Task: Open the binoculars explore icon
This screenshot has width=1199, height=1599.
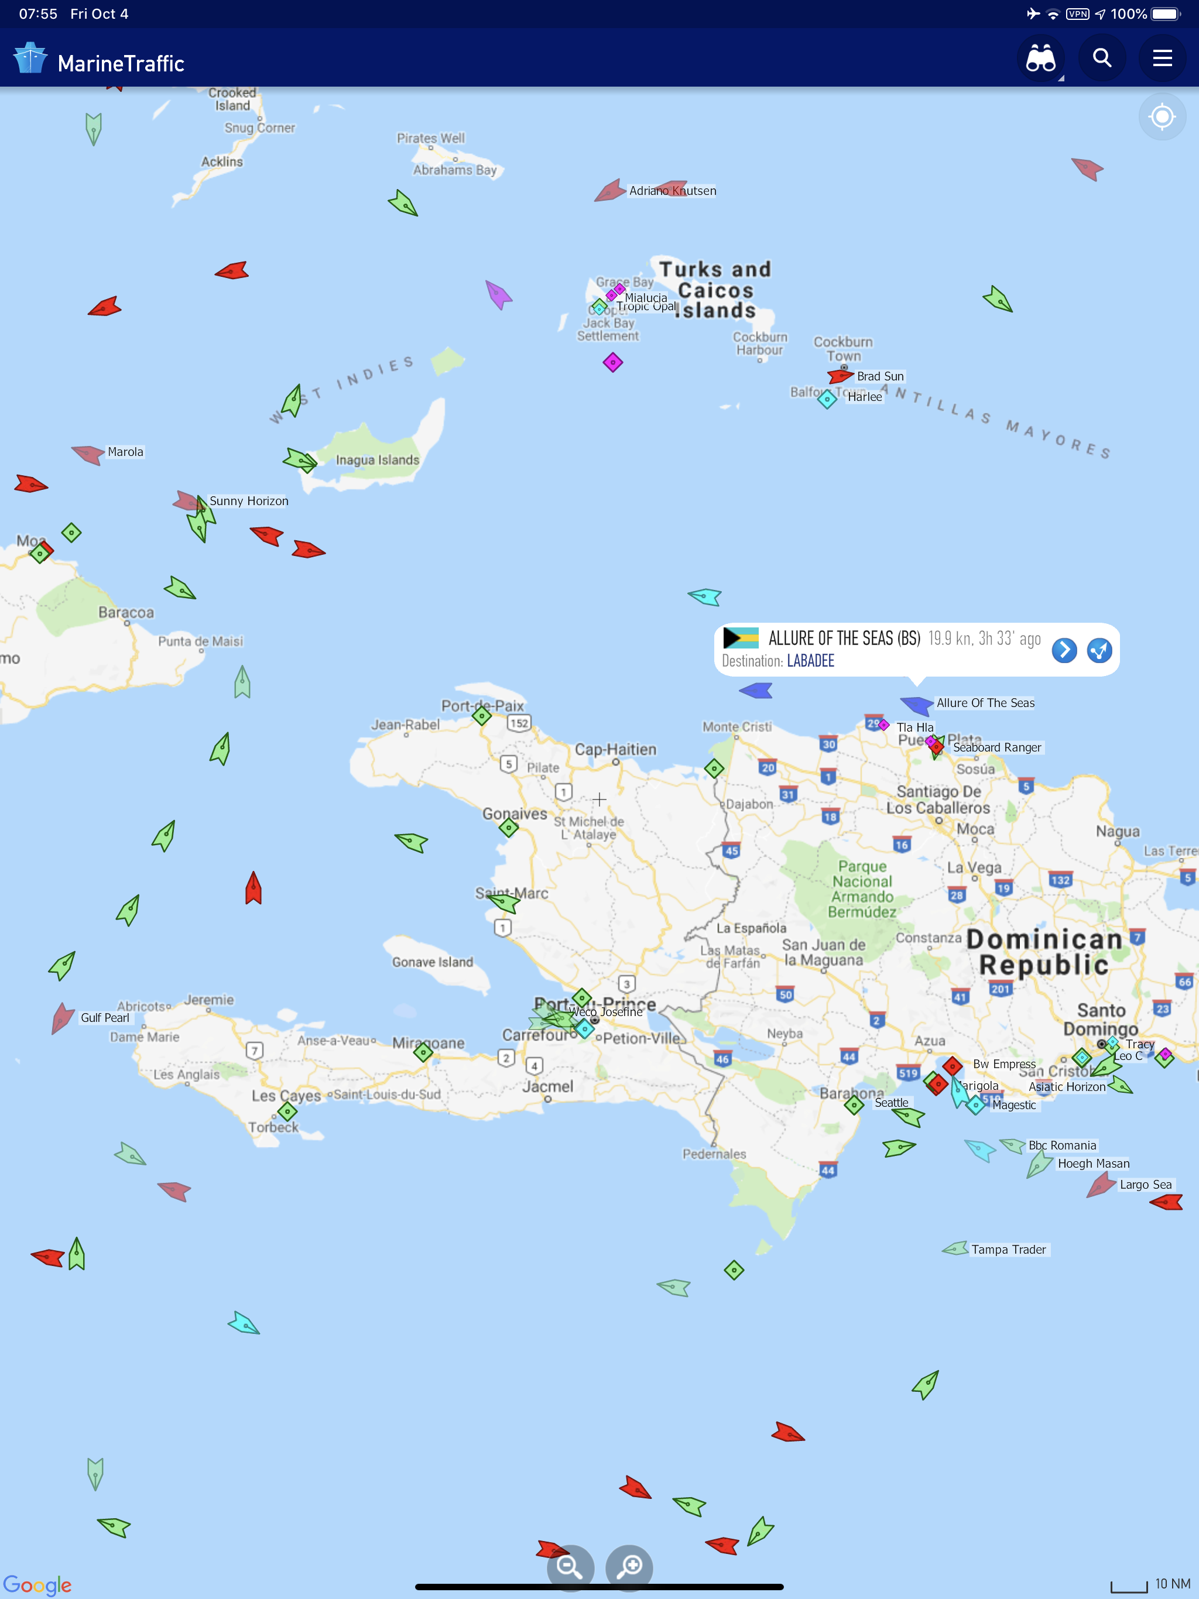Action: pyautogui.click(x=1040, y=58)
